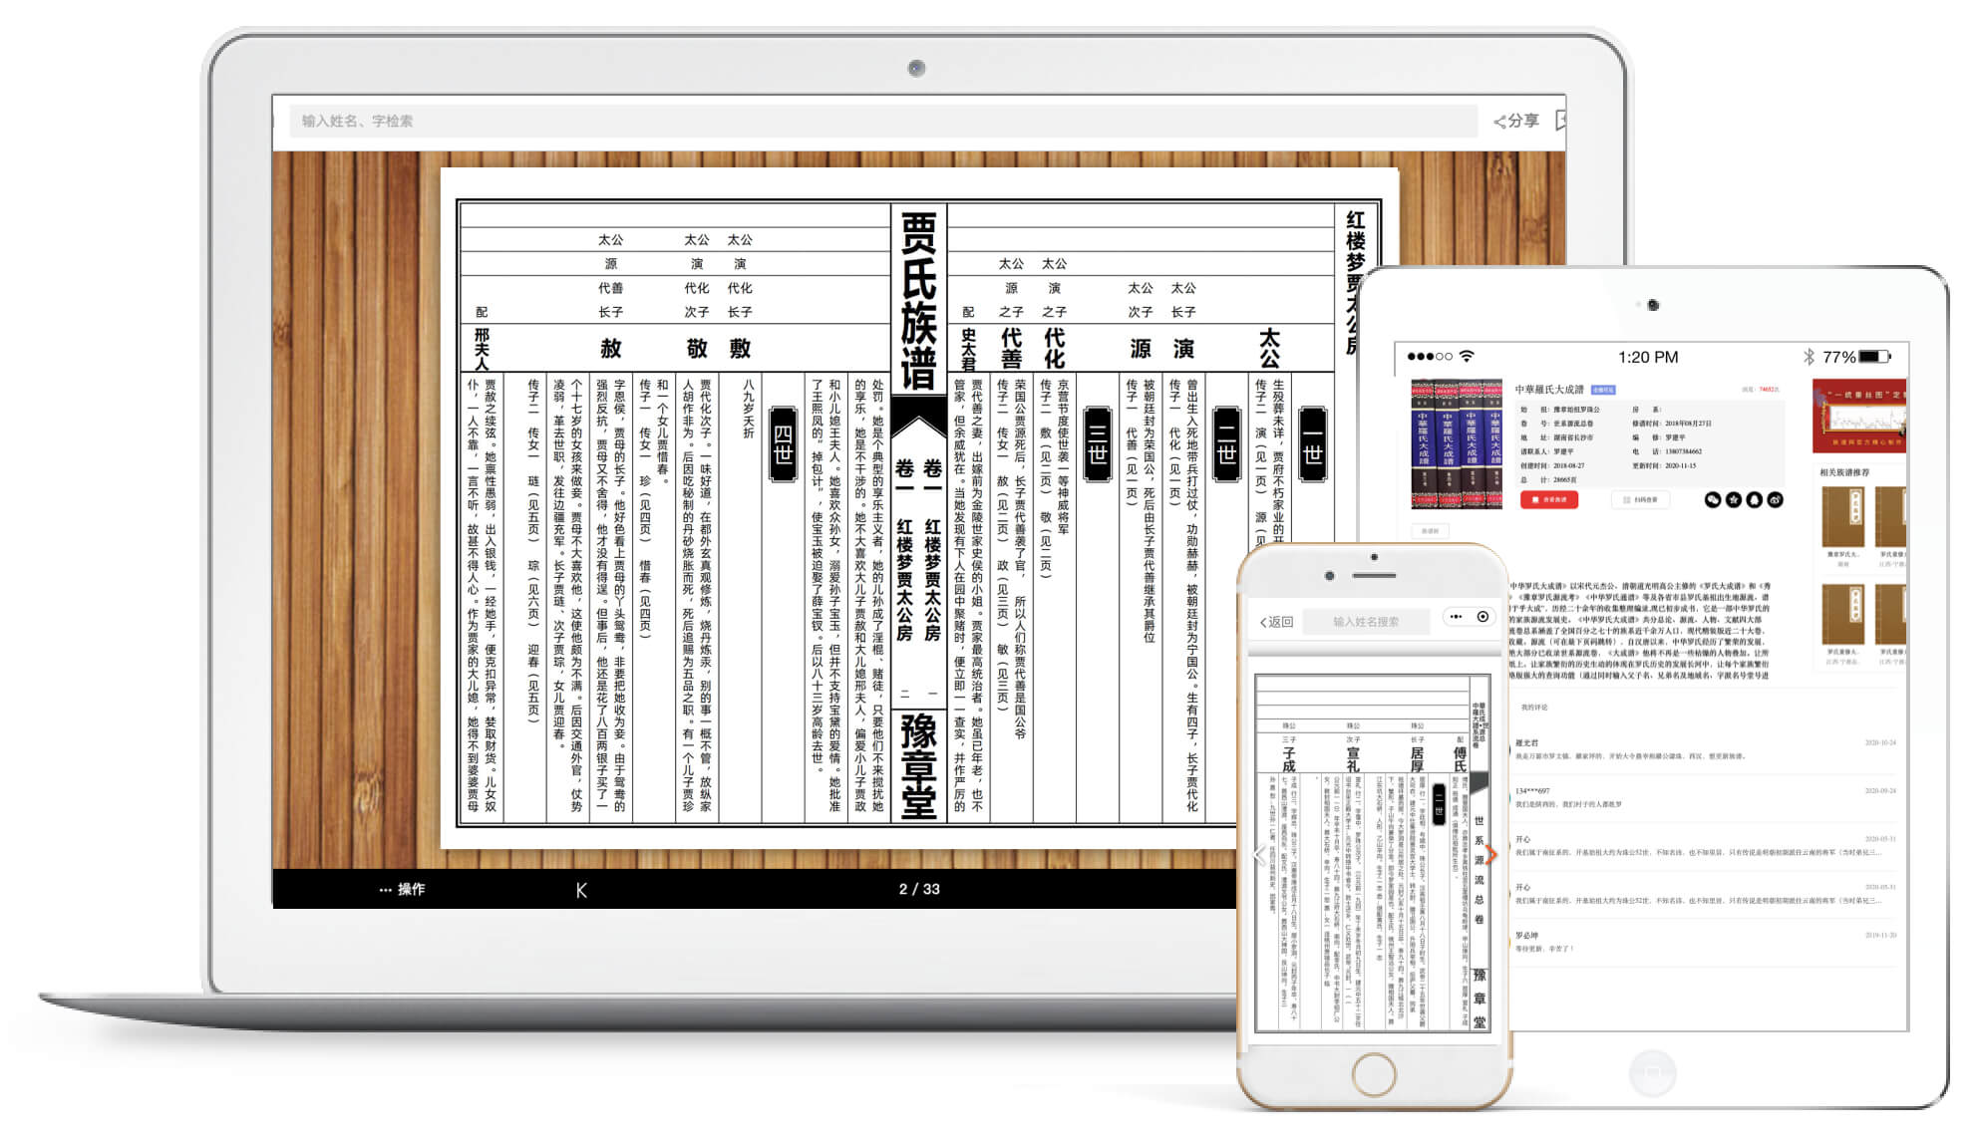Jump to first page with K icon
This screenshot has width=1978, height=1146.
point(581,890)
